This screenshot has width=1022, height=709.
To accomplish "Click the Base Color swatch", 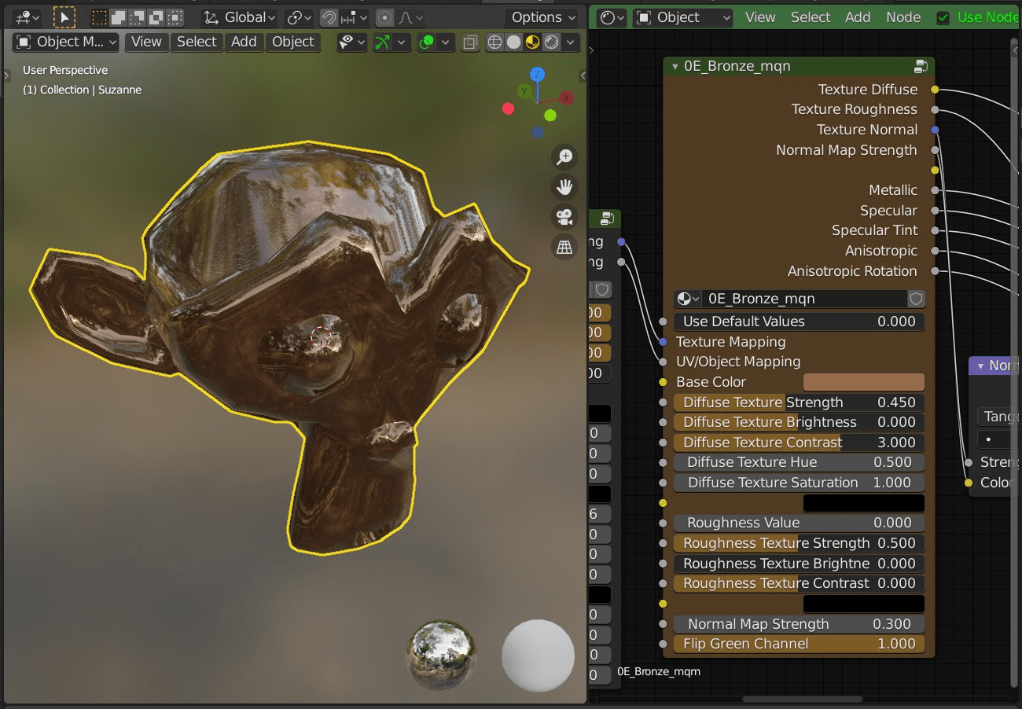I will [x=864, y=382].
